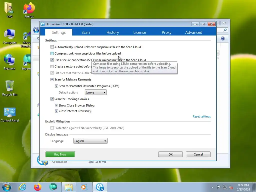
Task: Click the Show desktop strip
Action: coord(254,187)
